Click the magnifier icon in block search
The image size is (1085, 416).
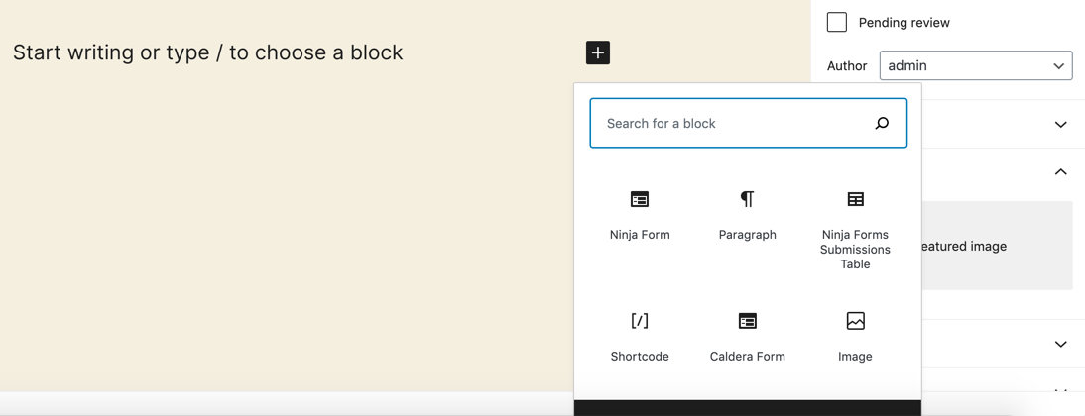[882, 124]
